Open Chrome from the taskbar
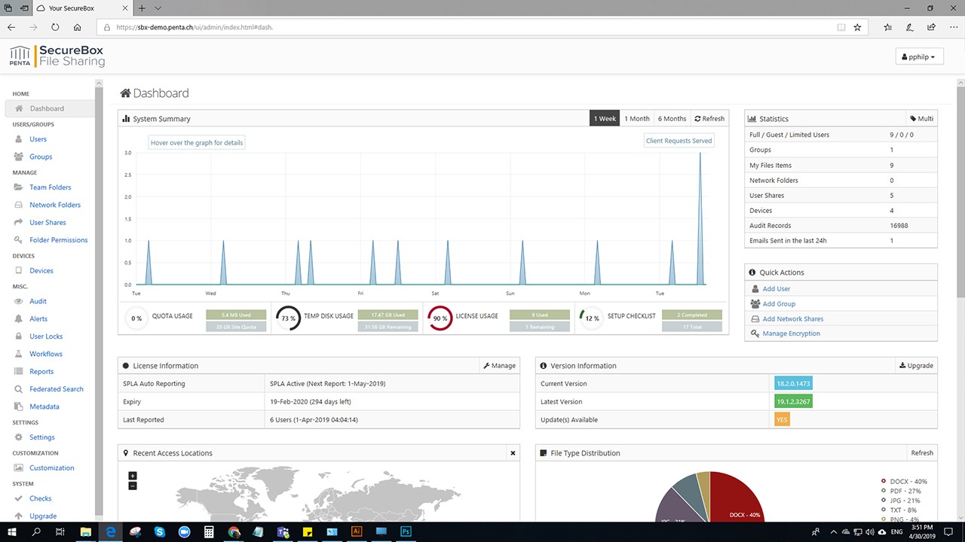This screenshot has width=965, height=542. [x=234, y=531]
